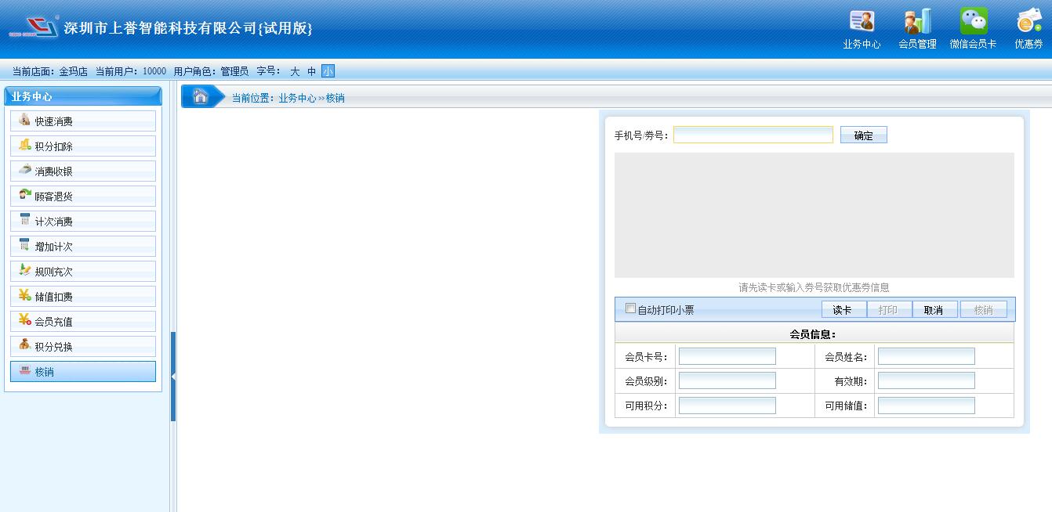Toggle the 自动打印小票 checkbox
Image resolution: width=1052 pixels, height=512 pixels.
pos(630,308)
